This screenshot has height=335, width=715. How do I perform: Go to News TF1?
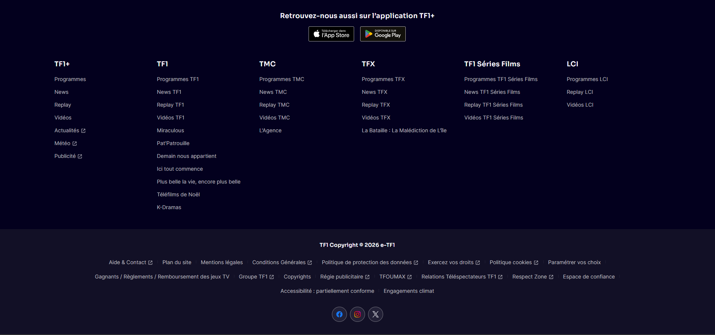coord(169,92)
